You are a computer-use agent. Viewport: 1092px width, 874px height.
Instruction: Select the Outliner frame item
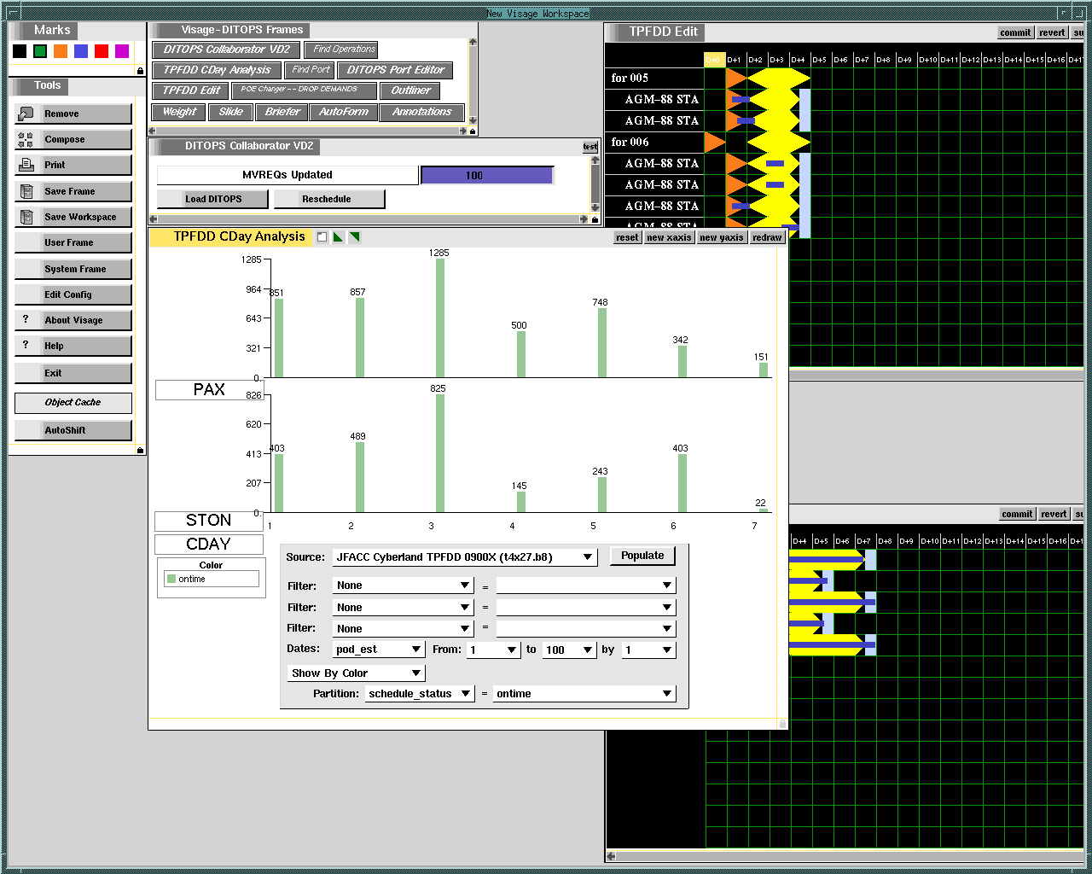click(410, 90)
